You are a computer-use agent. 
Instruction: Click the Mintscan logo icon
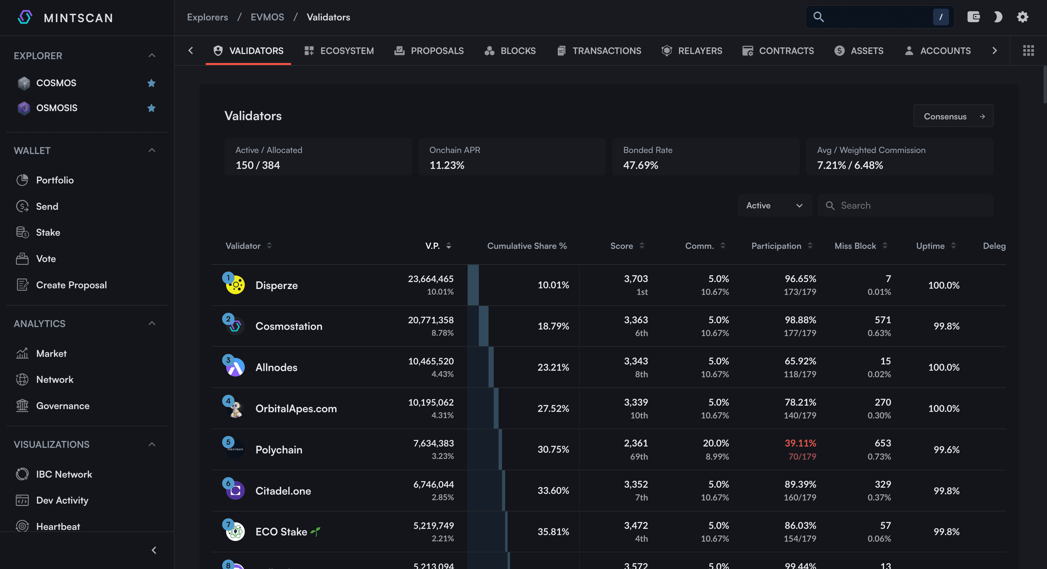(25, 17)
